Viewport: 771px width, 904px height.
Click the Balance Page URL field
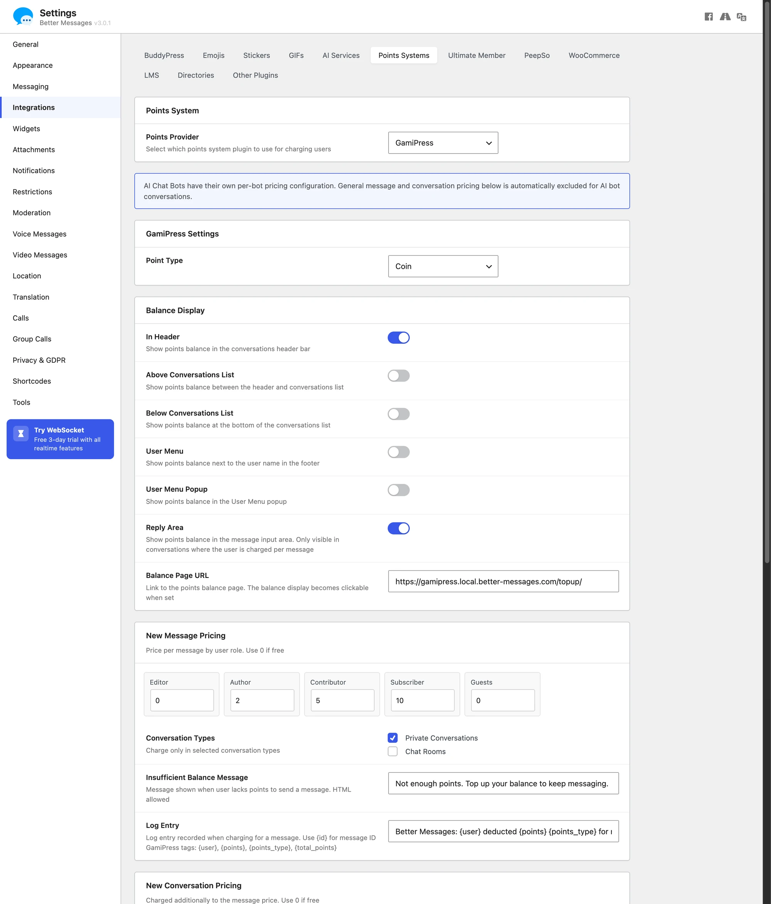point(503,581)
